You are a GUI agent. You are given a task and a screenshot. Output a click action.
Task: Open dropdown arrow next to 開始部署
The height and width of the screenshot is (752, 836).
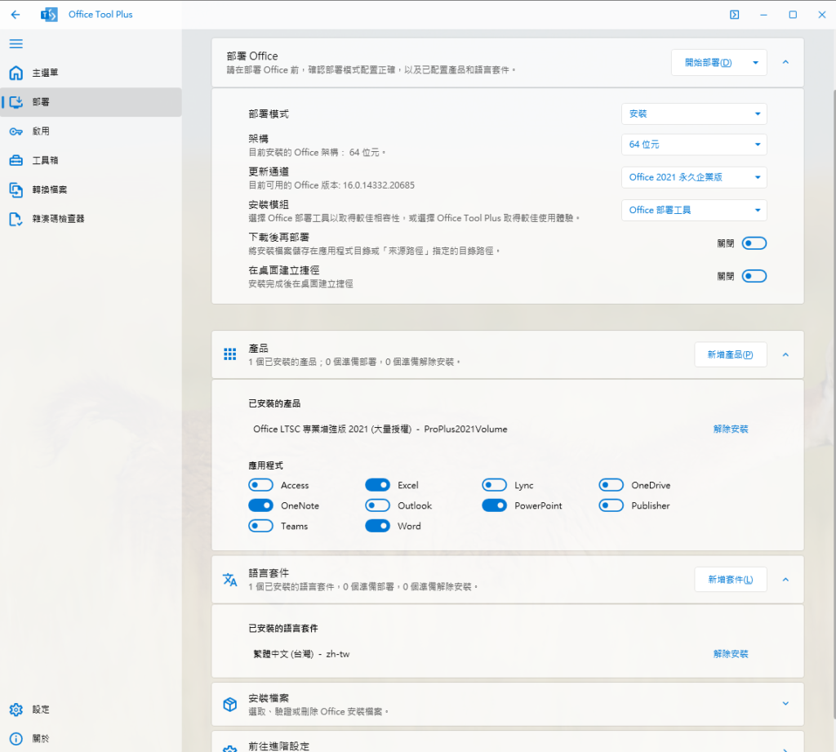tap(755, 63)
